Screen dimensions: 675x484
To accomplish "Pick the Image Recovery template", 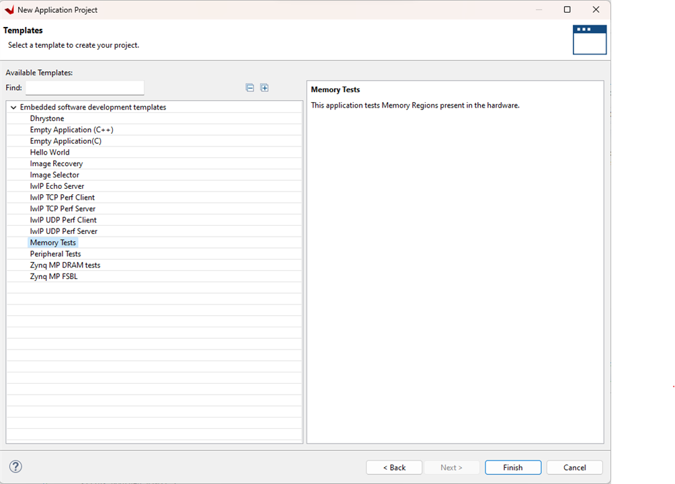I will pyautogui.click(x=56, y=163).
